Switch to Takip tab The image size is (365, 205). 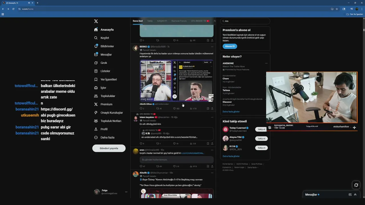pyautogui.click(x=150, y=21)
